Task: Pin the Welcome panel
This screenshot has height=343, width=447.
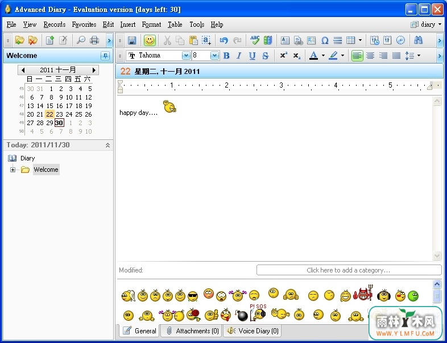Action: click(x=105, y=56)
